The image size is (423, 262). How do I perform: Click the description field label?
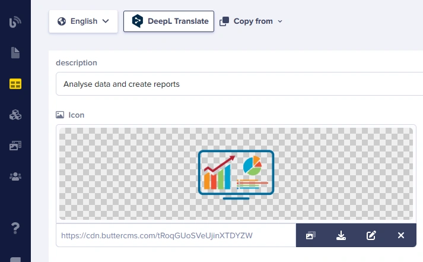point(77,62)
